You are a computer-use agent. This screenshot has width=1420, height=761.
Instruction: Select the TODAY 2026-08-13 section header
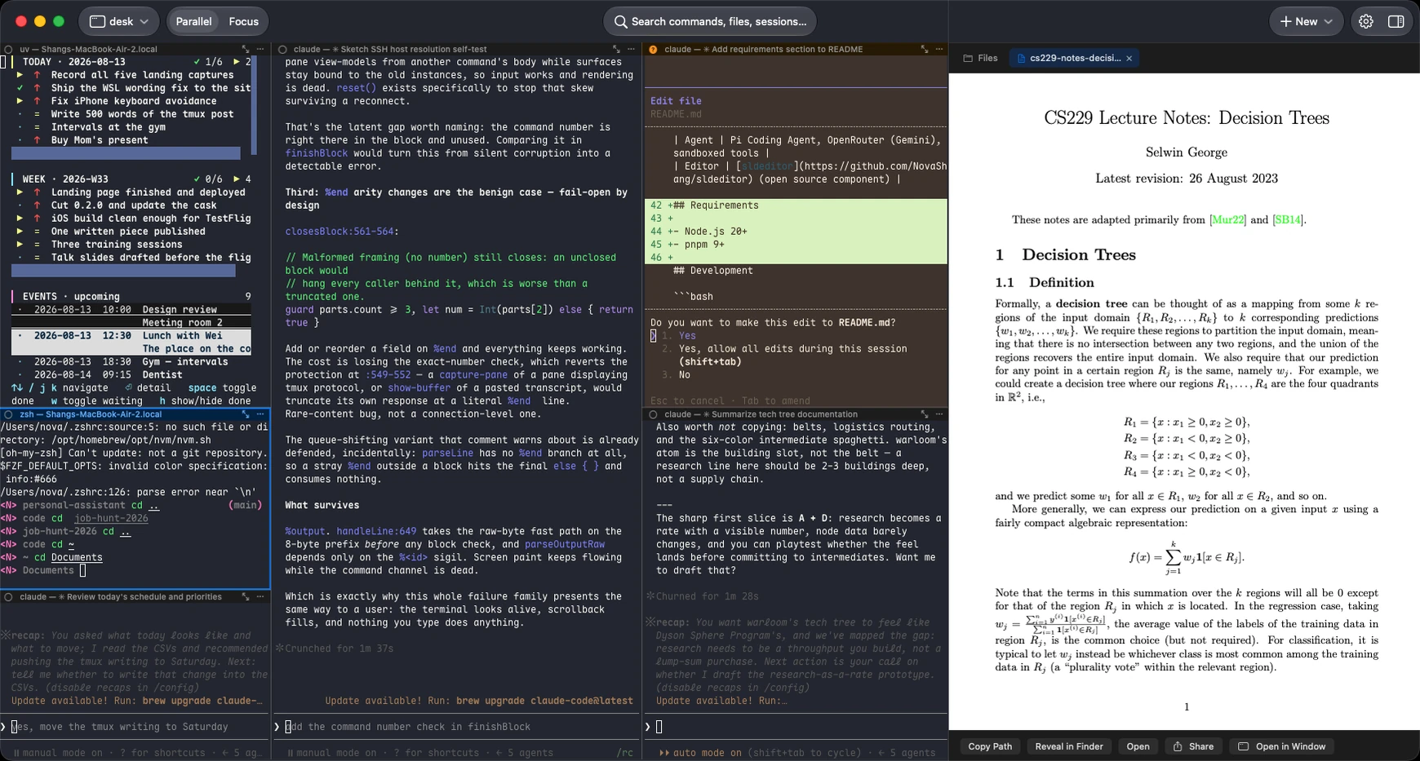pos(131,62)
